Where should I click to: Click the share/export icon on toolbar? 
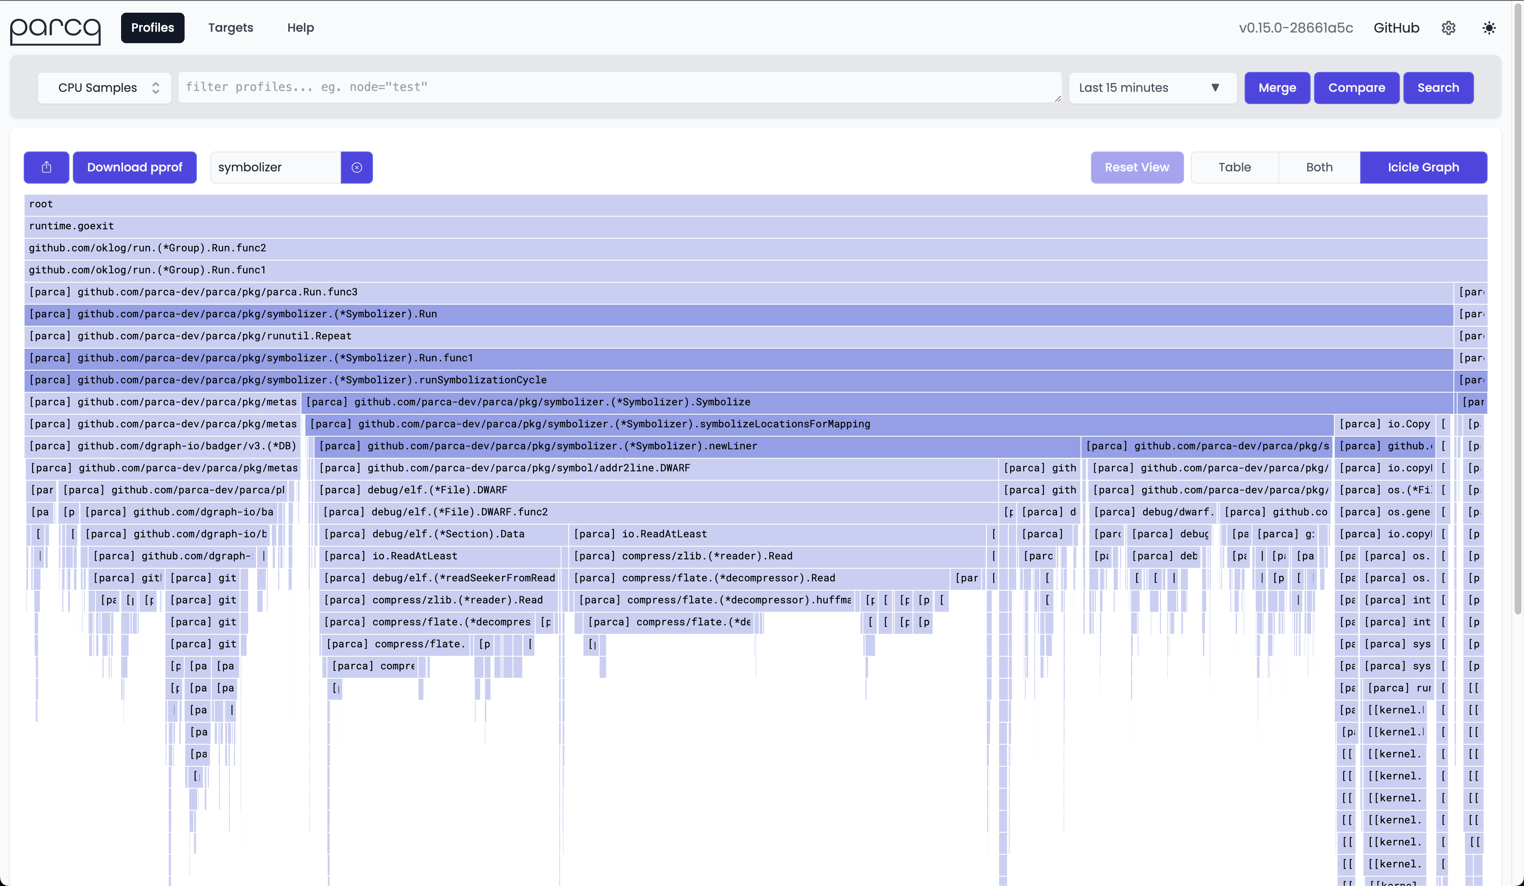[x=47, y=167]
